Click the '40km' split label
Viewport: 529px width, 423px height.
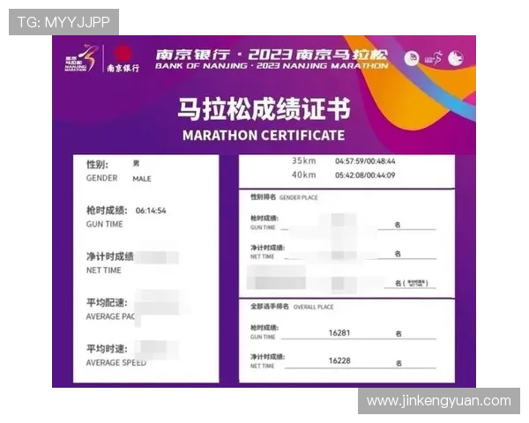click(304, 174)
